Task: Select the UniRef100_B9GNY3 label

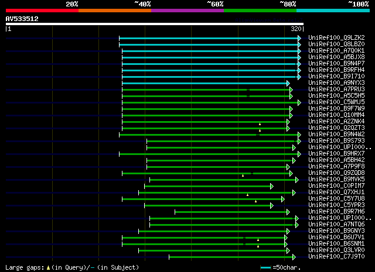Action: [x=336, y=230]
